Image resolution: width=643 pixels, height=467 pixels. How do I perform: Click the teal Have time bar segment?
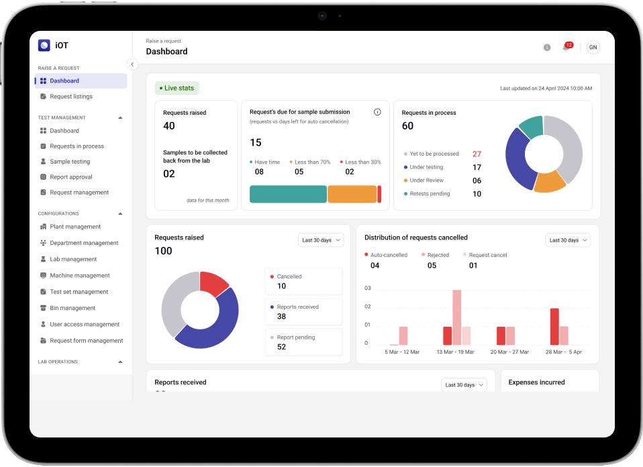click(x=287, y=194)
